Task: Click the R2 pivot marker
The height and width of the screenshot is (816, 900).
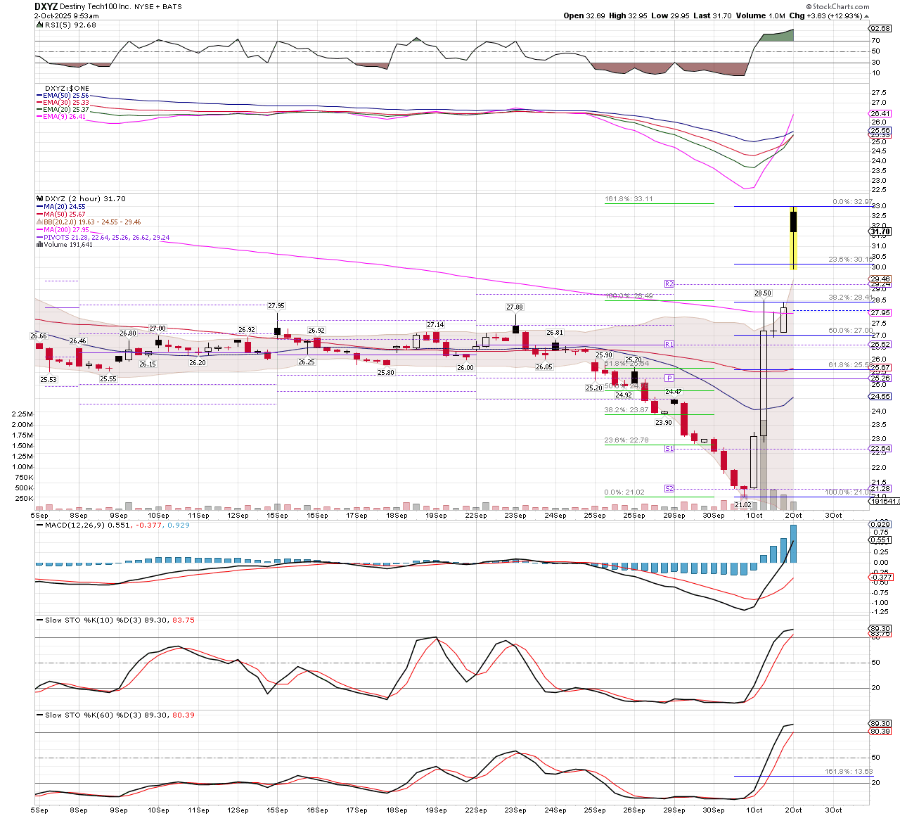Action: 669,283
